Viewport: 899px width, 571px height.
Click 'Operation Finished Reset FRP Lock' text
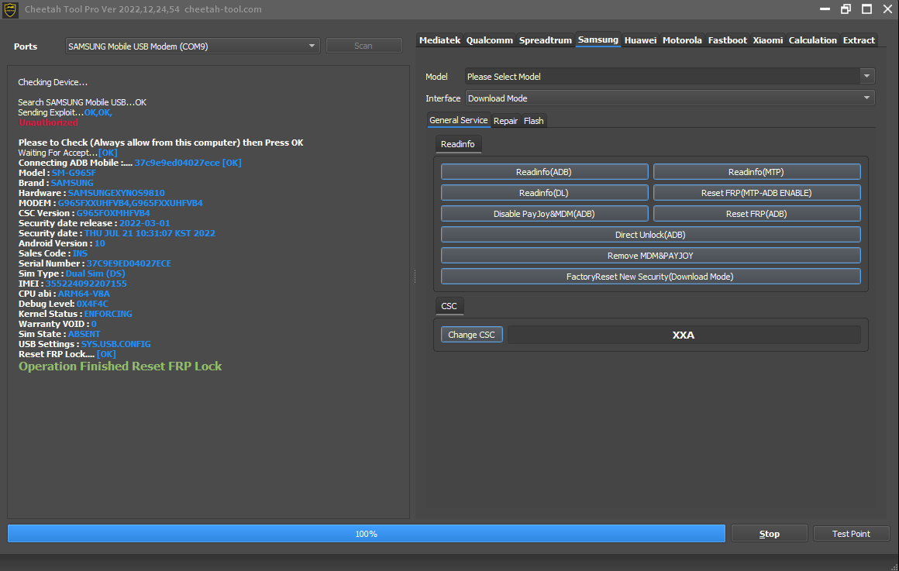click(x=120, y=366)
